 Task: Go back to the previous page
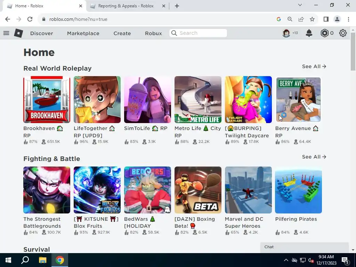[8, 19]
